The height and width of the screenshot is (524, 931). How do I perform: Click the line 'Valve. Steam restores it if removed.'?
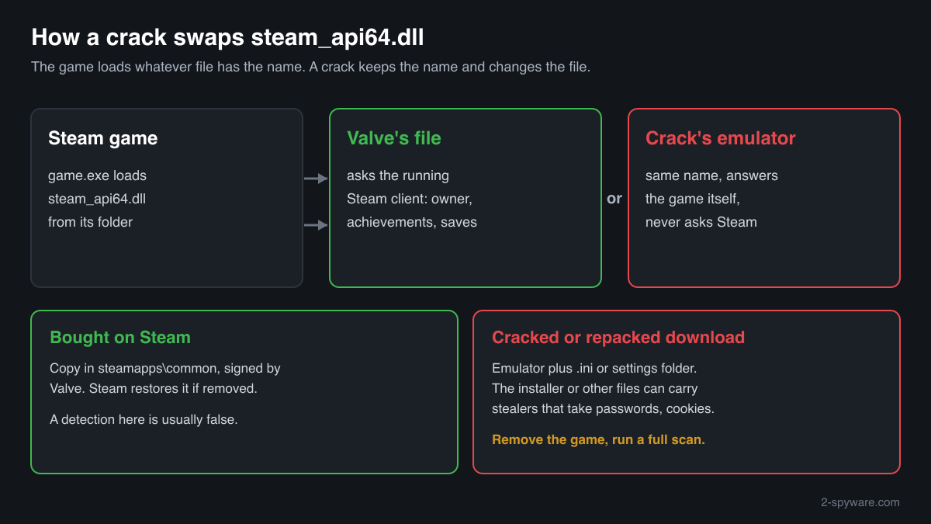(154, 388)
